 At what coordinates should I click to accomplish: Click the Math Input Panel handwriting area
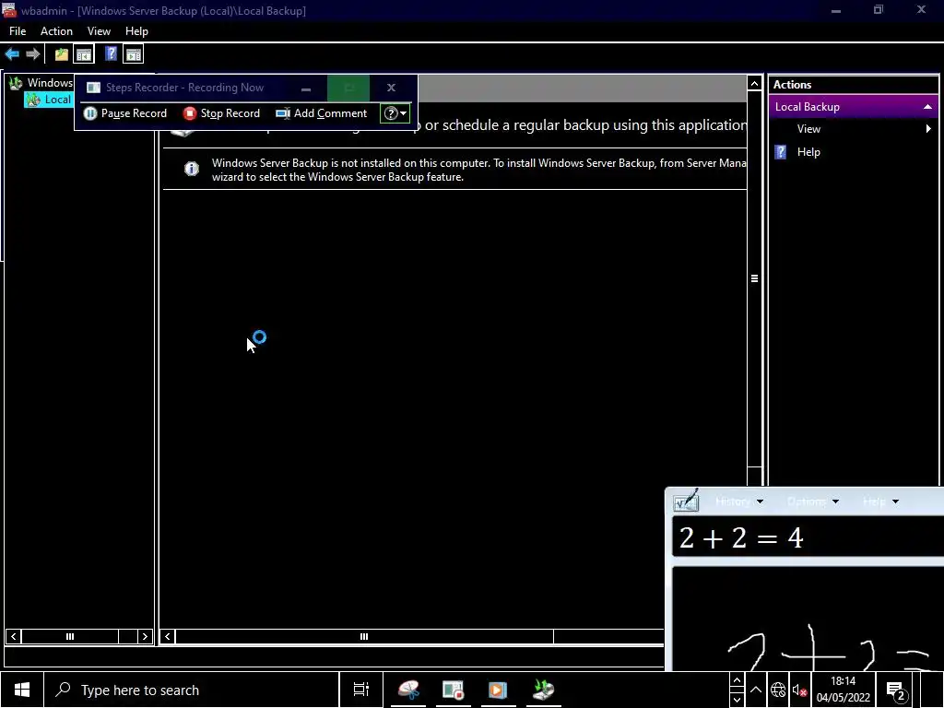[x=808, y=619]
